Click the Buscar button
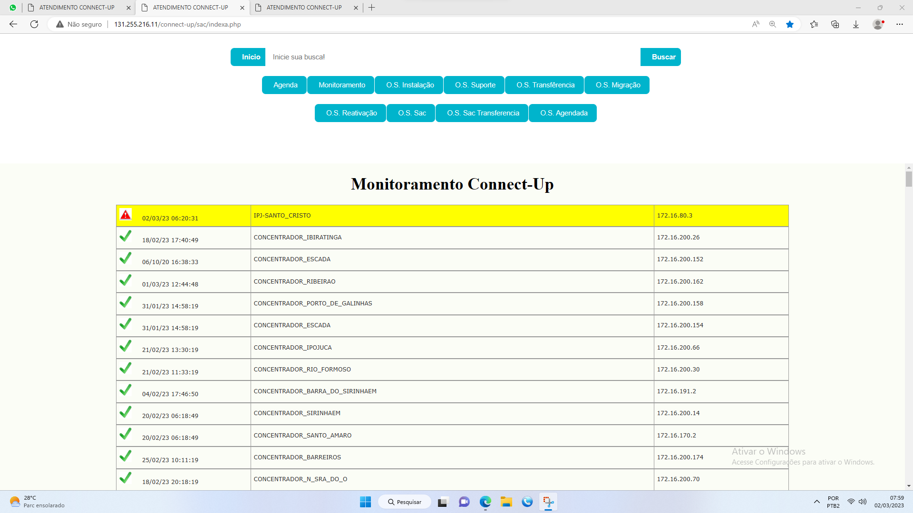The width and height of the screenshot is (913, 513). click(x=660, y=57)
